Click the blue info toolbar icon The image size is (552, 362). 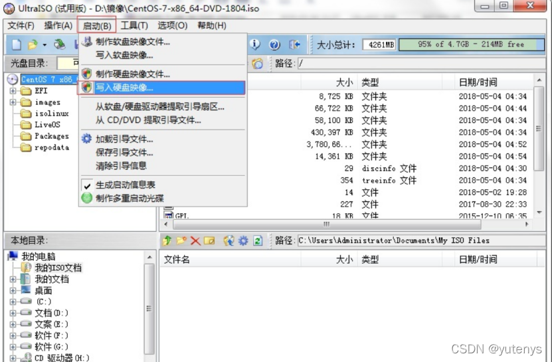coord(255,45)
